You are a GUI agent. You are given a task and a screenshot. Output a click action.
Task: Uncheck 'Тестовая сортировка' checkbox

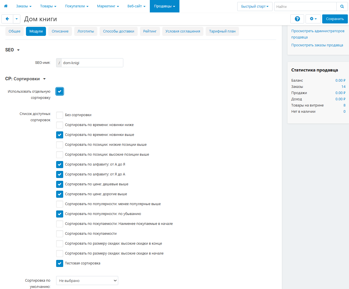[x=60, y=263]
